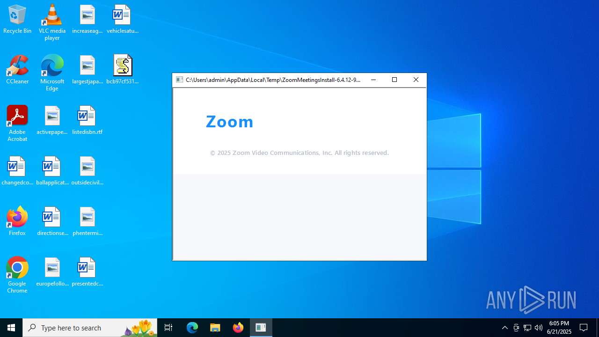The image size is (599, 337).
Task: Select the changedco... Word document
Action: [17, 171]
